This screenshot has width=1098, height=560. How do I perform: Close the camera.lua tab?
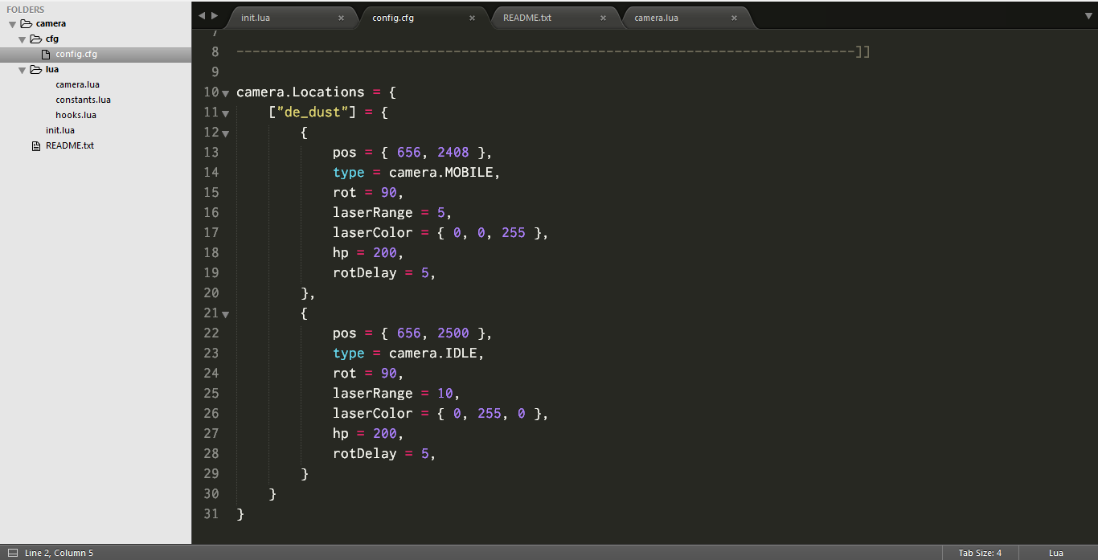[x=734, y=18]
